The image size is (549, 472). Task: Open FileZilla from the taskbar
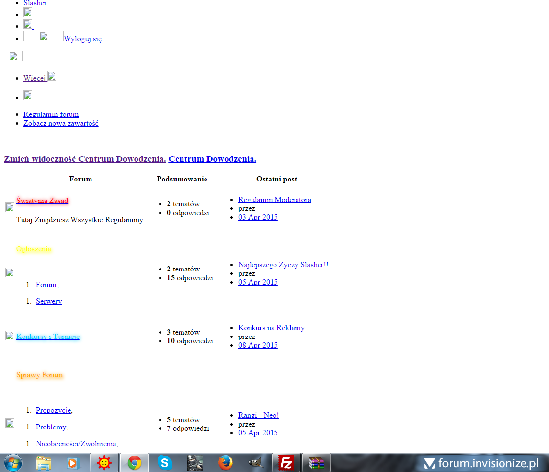(x=286, y=463)
